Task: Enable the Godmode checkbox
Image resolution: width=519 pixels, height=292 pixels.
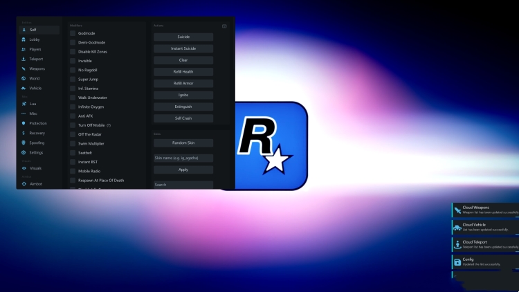Action: tap(73, 33)
